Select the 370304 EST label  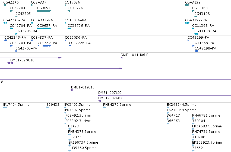[x=199, y=121]
